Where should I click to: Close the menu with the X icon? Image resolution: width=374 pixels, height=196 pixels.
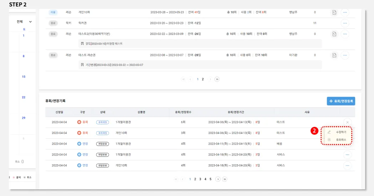(347, 122)
